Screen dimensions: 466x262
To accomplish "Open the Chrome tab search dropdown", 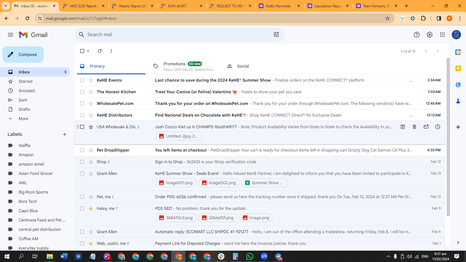I will [x=6, y=6].
